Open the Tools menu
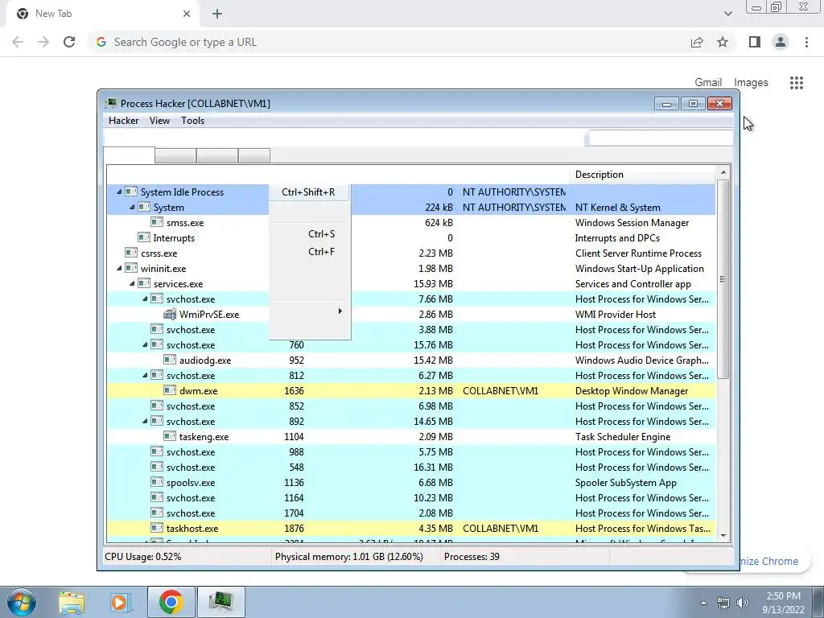The width and height of the screenshot is (824, 618). (193, 121)
